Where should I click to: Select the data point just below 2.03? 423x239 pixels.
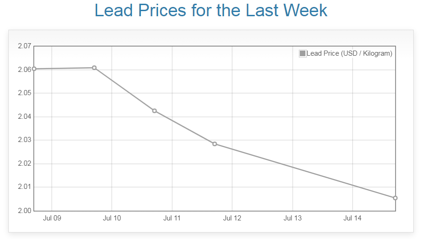click(215, 144)
